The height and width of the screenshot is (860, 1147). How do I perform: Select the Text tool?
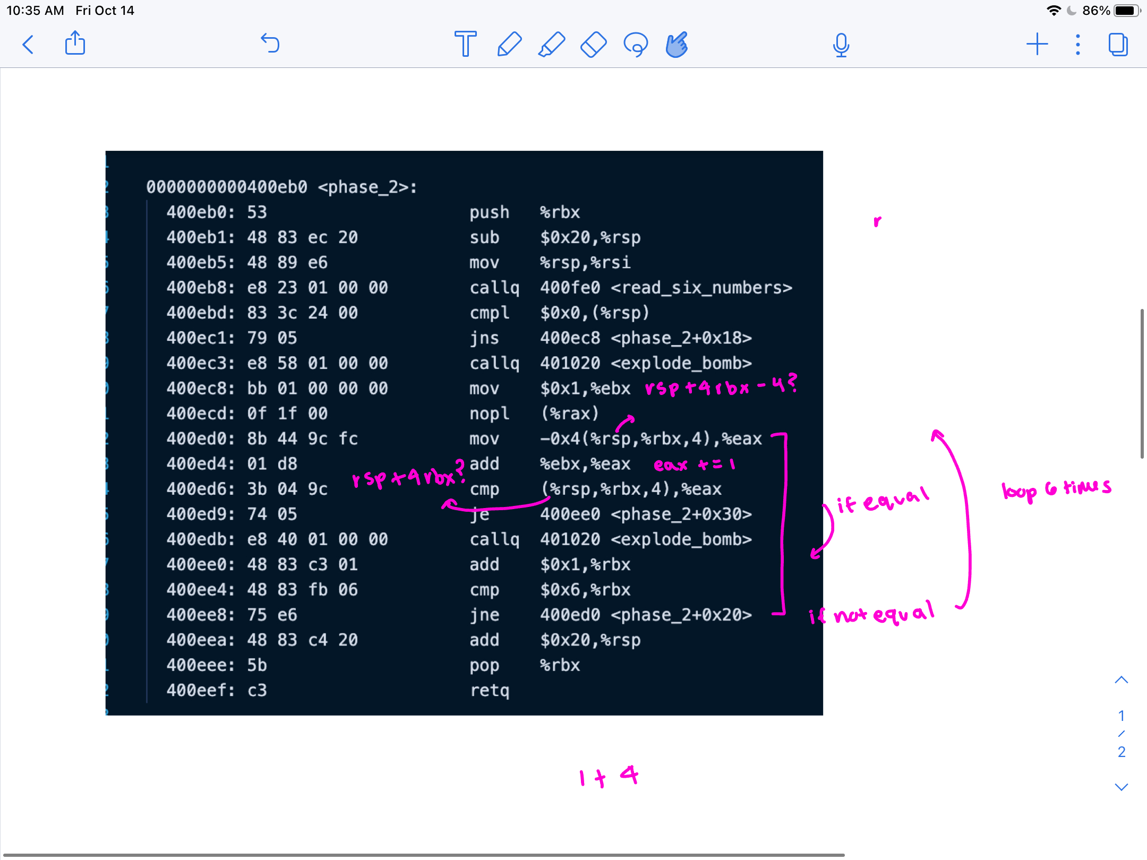coord(465,44)
